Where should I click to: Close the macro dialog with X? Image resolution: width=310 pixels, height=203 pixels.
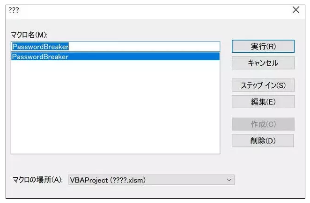pyautogui.click(x=296, y=10)
